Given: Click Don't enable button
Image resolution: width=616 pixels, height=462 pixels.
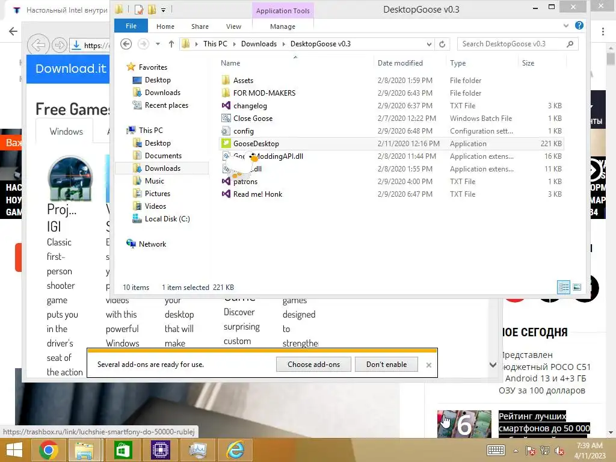Looking at the screenshot, I should click(x=386, y=364).
